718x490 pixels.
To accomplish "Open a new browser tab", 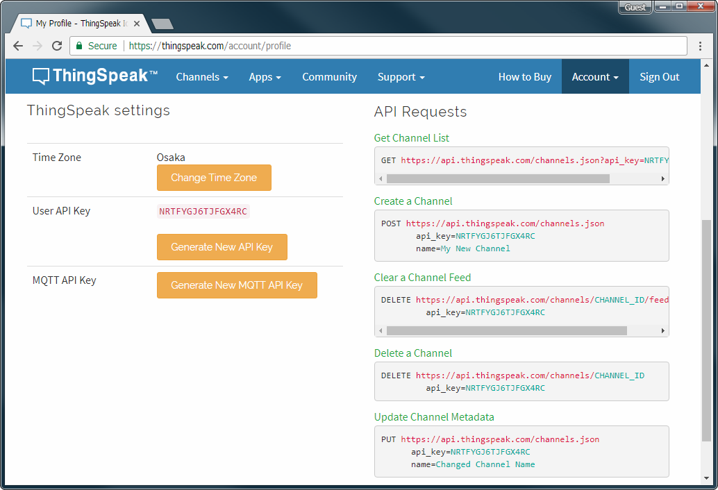I will click(x=162, y=24).
